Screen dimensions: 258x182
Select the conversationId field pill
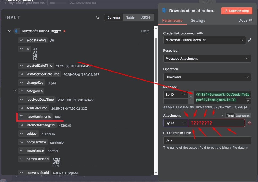[x=34, y=173]
